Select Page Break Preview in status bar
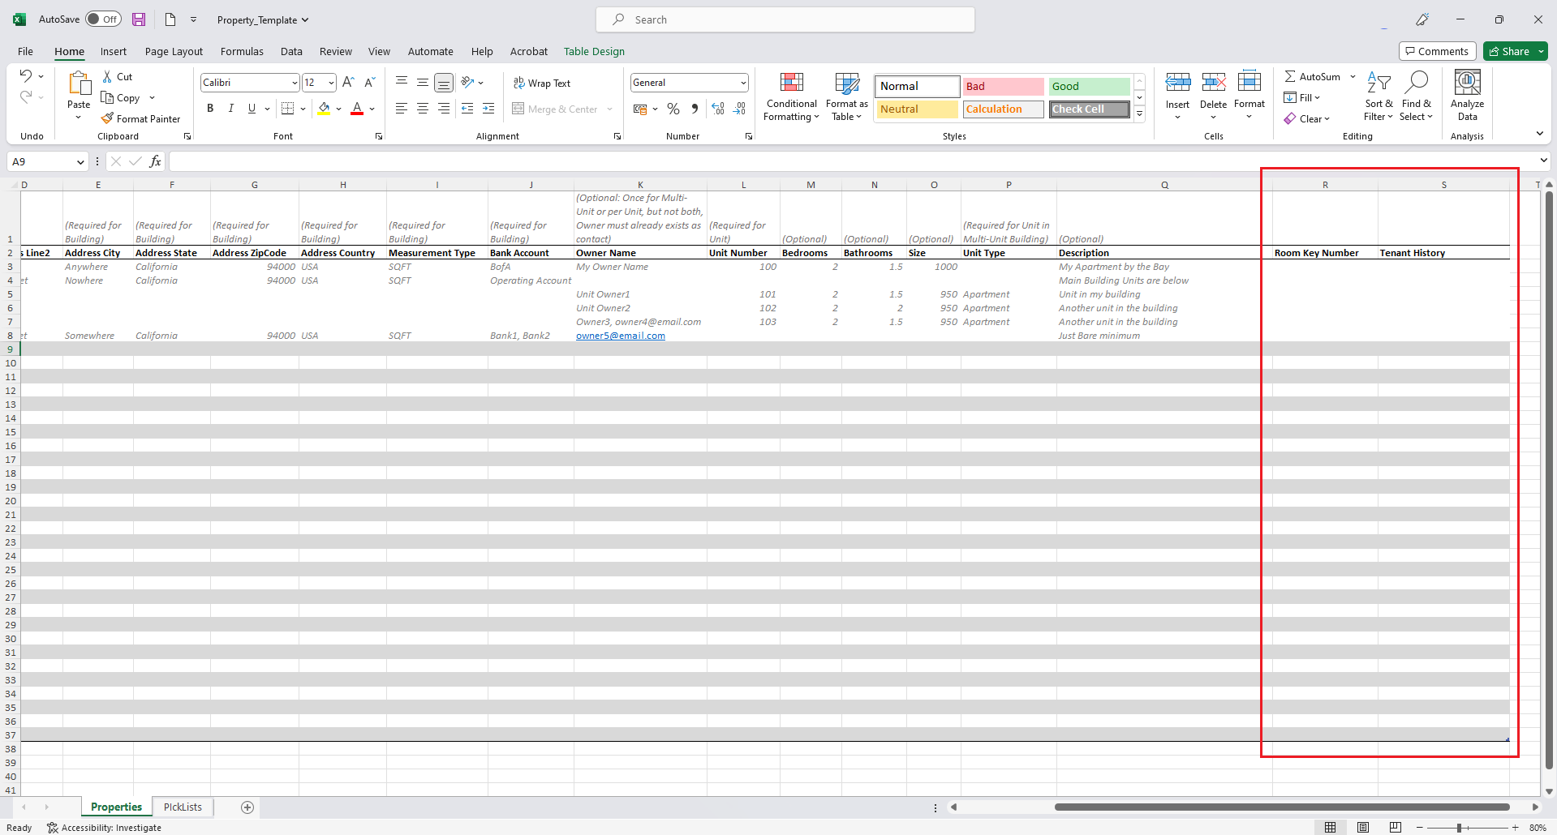 (1396, 828)
